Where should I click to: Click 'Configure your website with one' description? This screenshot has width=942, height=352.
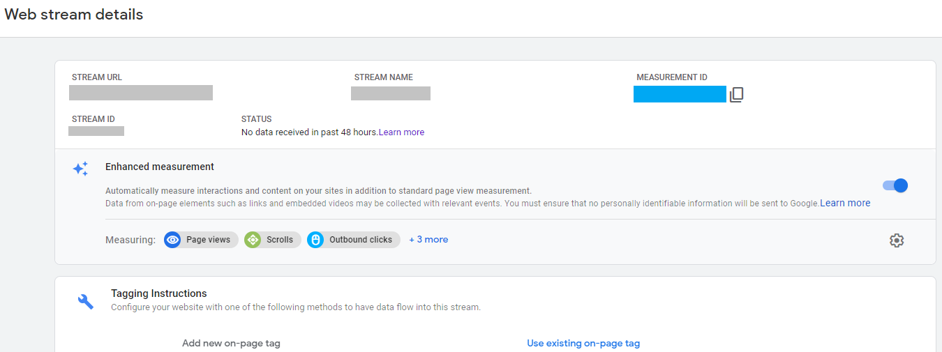tap(296, 307)
